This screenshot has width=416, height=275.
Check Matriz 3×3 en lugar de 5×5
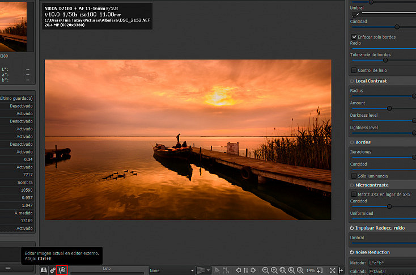pyautogui.click(x=354, y=194)
